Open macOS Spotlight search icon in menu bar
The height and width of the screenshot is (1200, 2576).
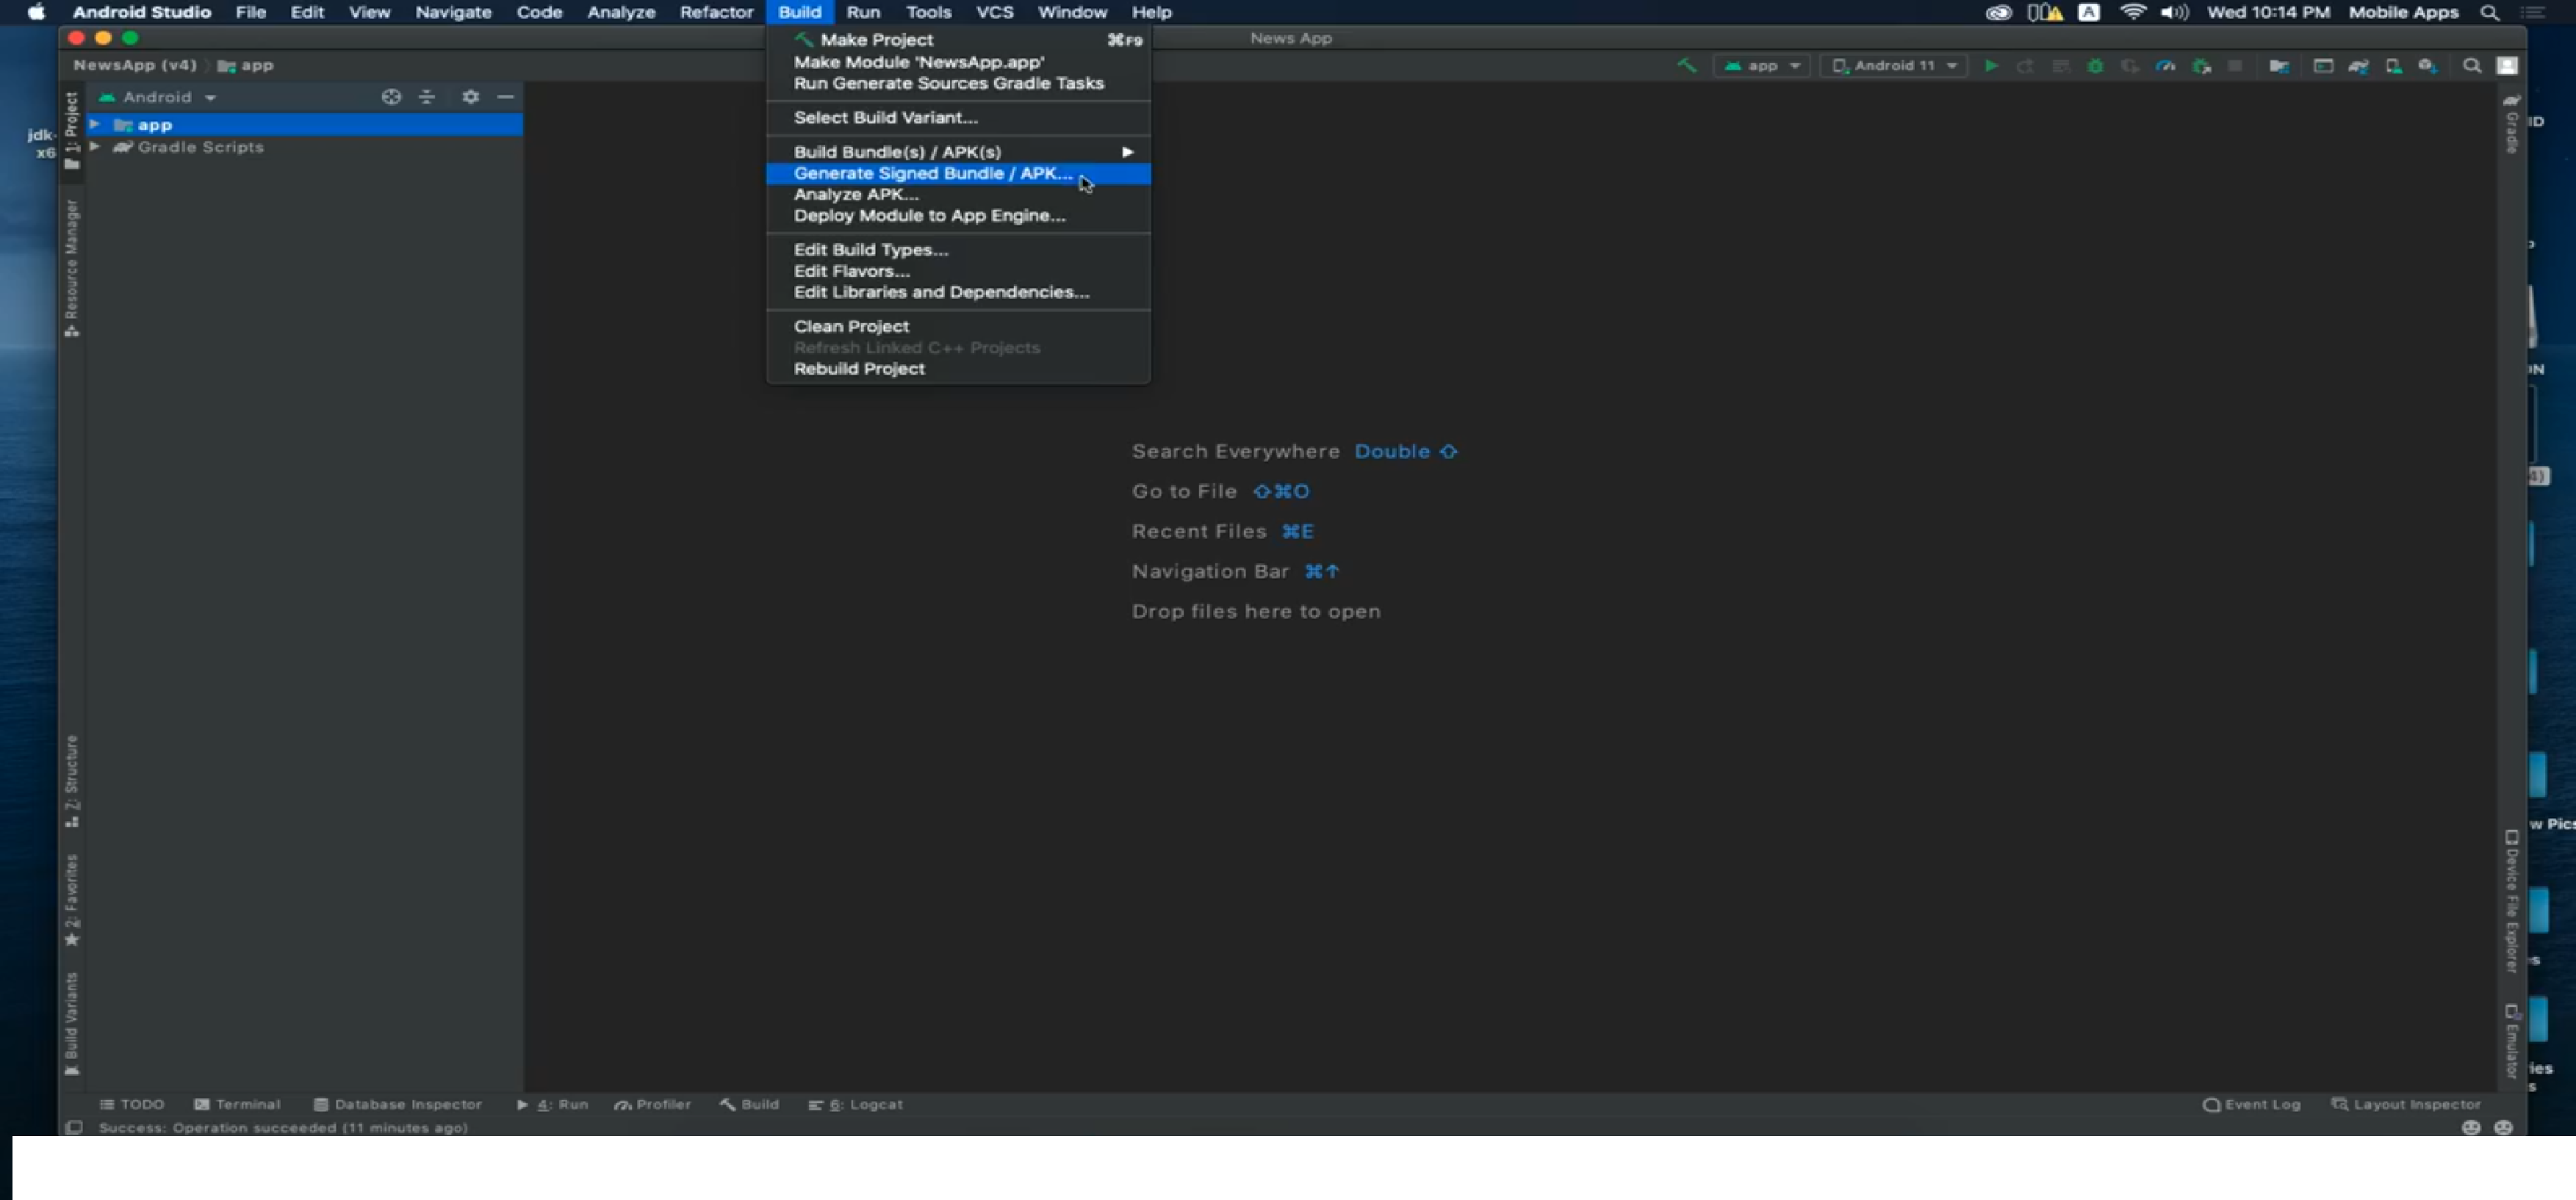click(2489, 12)
